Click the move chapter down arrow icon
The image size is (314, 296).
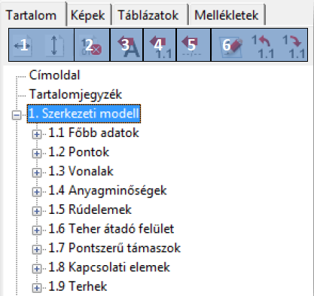tap(293, 45)
